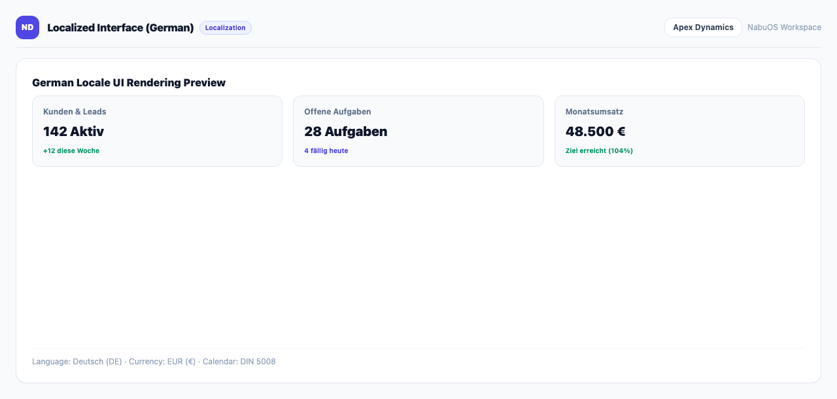Click the Monatsumsatz label
Image resolution: width=837 pixels, height=399 pixels.
[594, 112]
